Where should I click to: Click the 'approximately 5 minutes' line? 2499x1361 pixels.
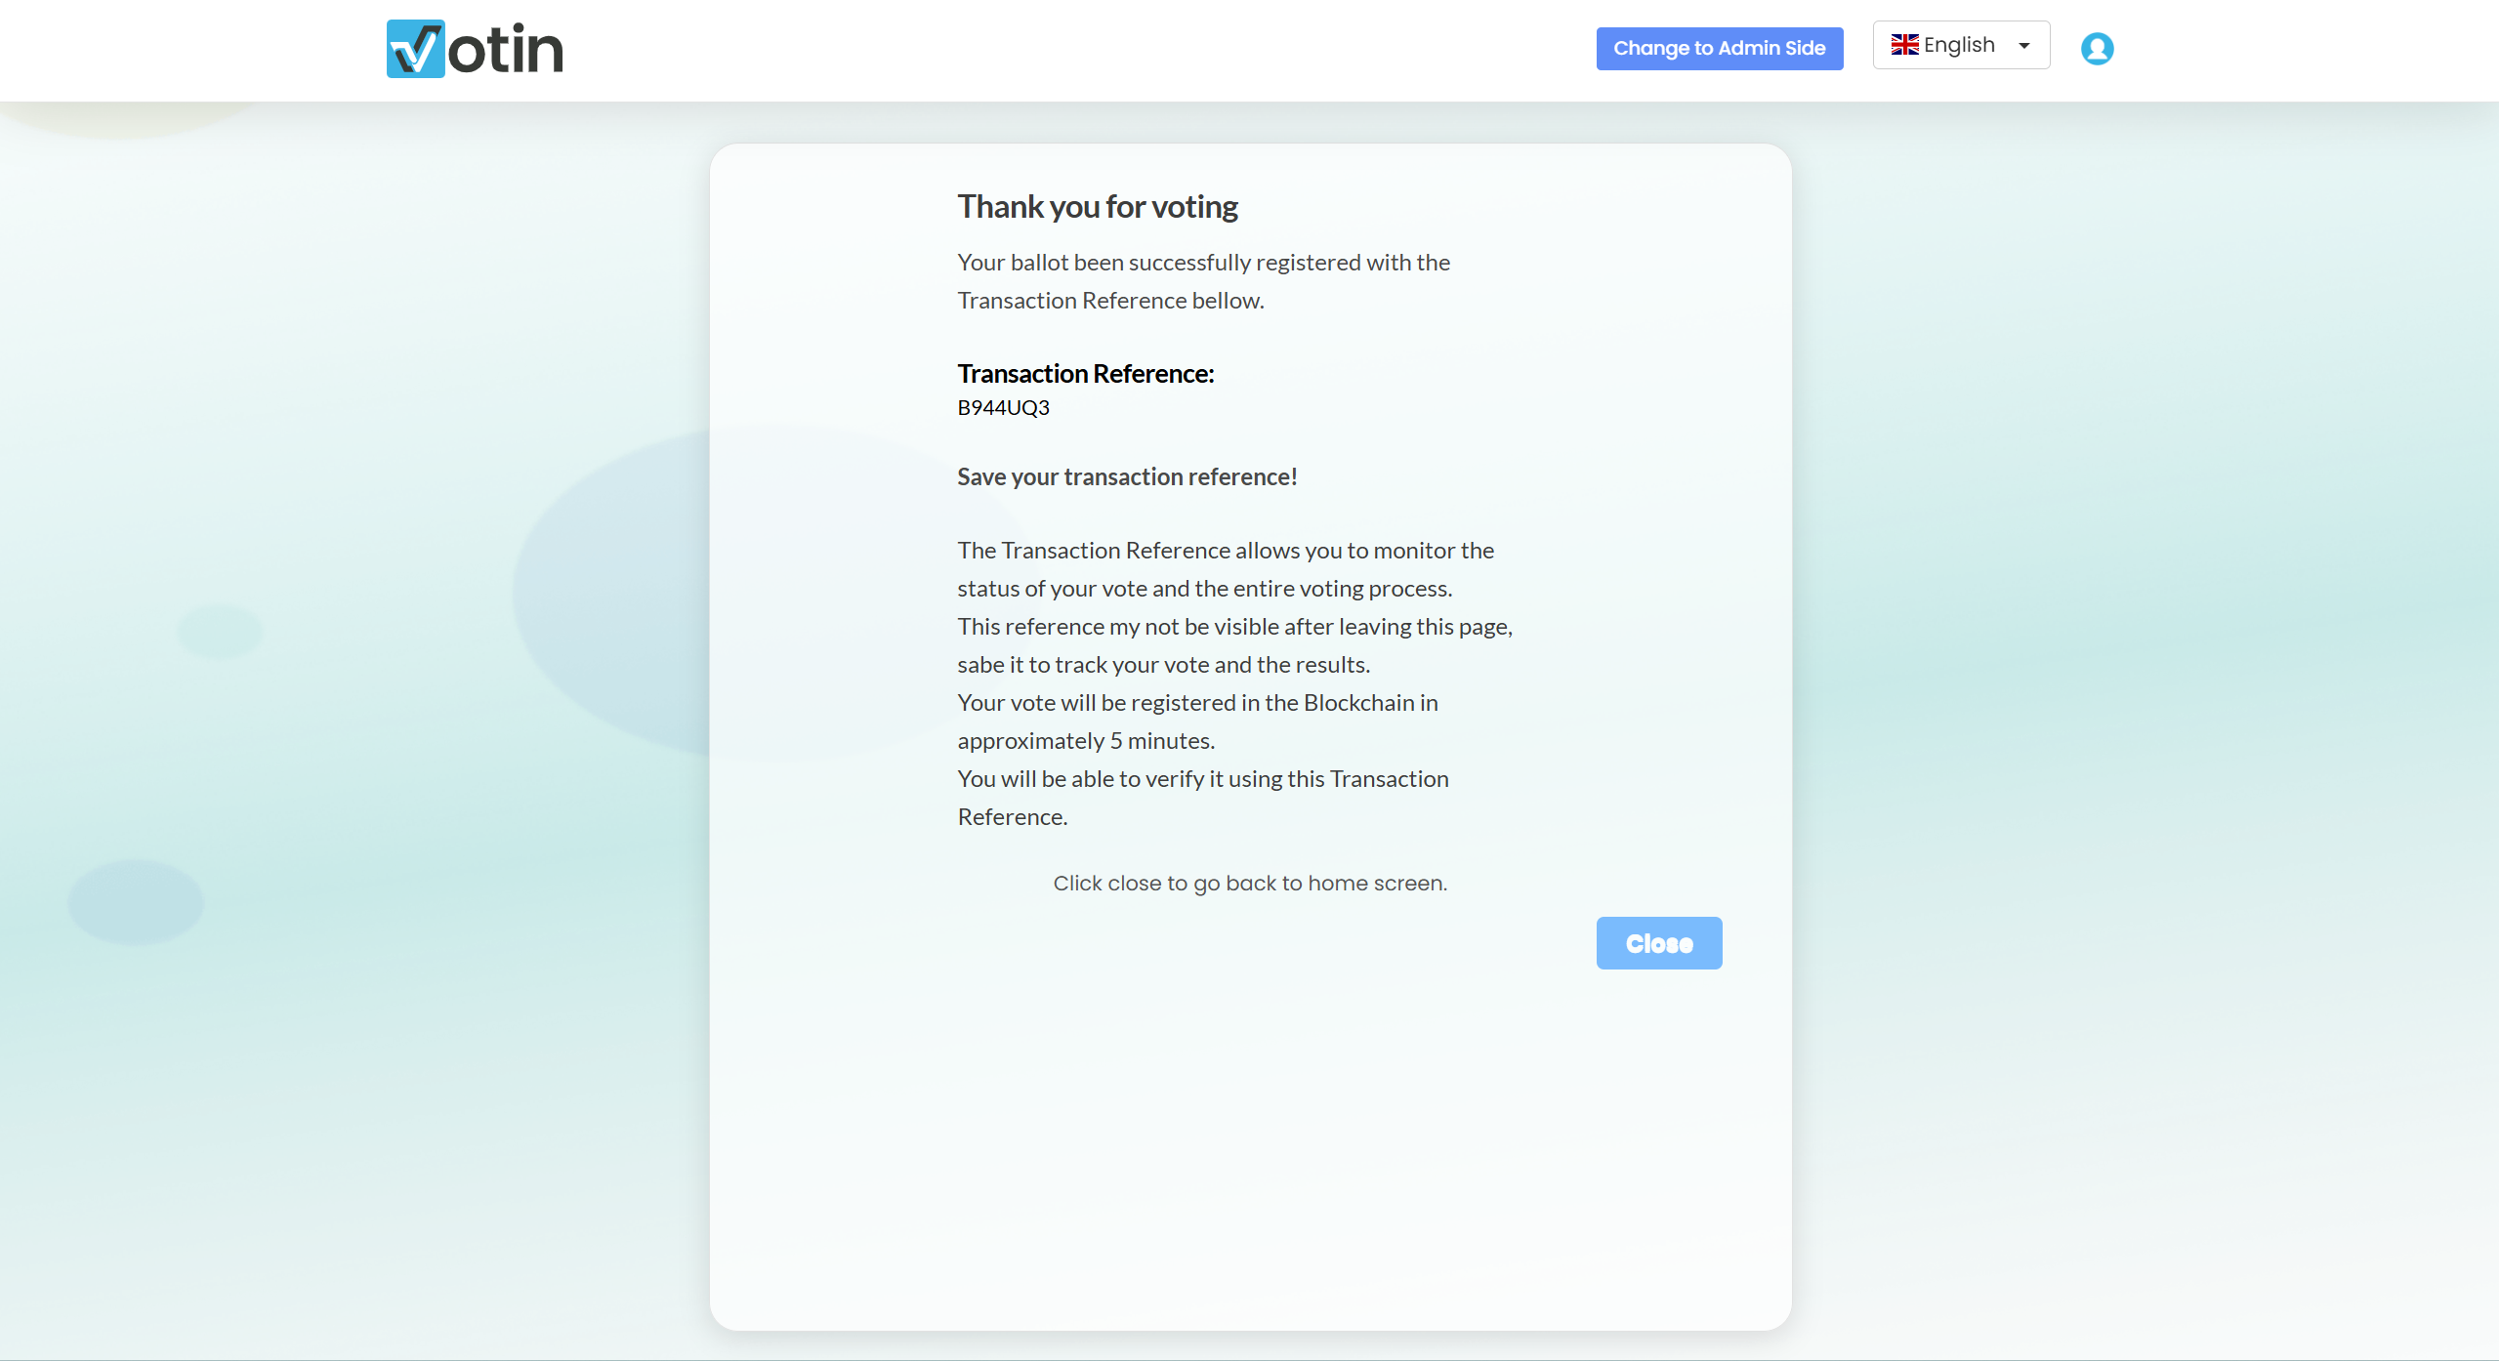(1086, 741)
